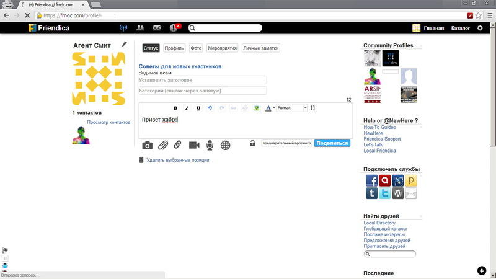
Task: Click the Friendica logo
Action: [49, 28]
